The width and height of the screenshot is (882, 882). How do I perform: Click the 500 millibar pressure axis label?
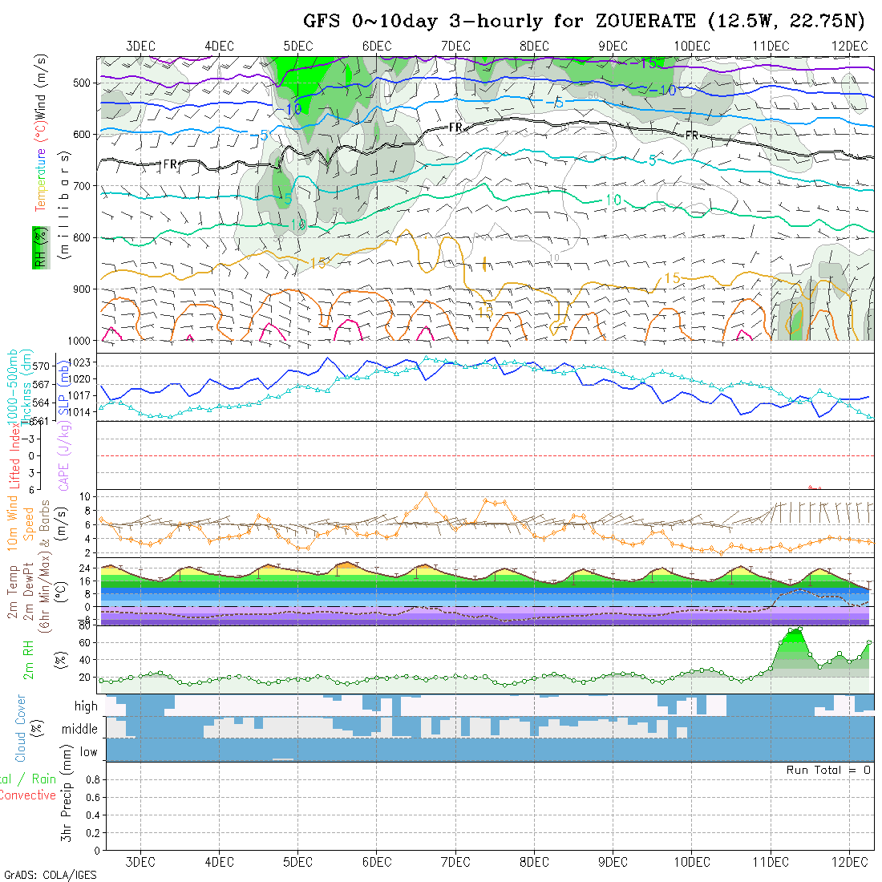(82, 83)
